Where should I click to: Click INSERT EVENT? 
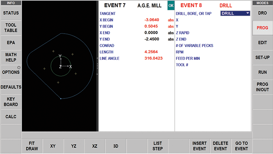tap(200, 146)
